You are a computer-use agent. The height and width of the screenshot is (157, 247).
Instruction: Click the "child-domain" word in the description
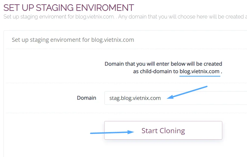(156, 72)
